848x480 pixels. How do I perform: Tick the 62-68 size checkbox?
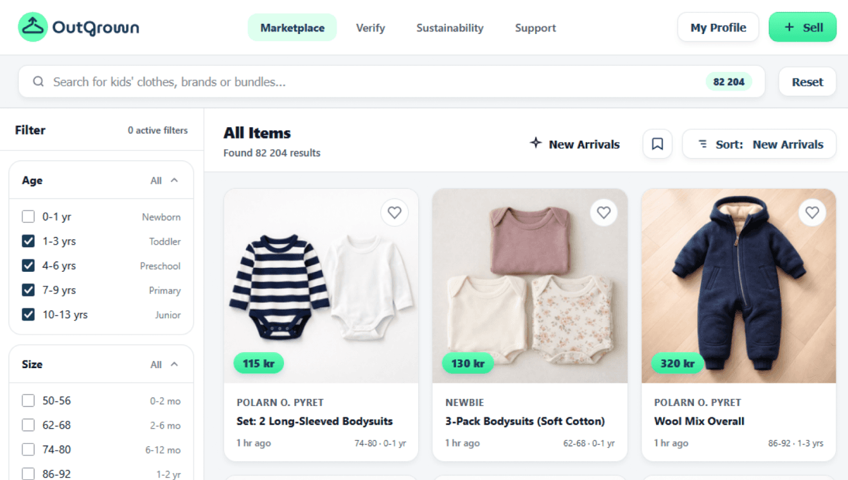[x=28, y=425]
